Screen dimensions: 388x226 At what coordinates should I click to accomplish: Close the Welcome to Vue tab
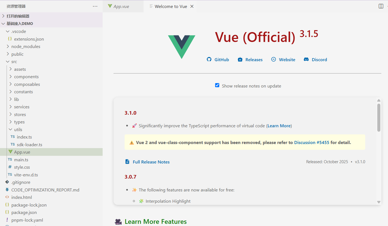[192, 6]
